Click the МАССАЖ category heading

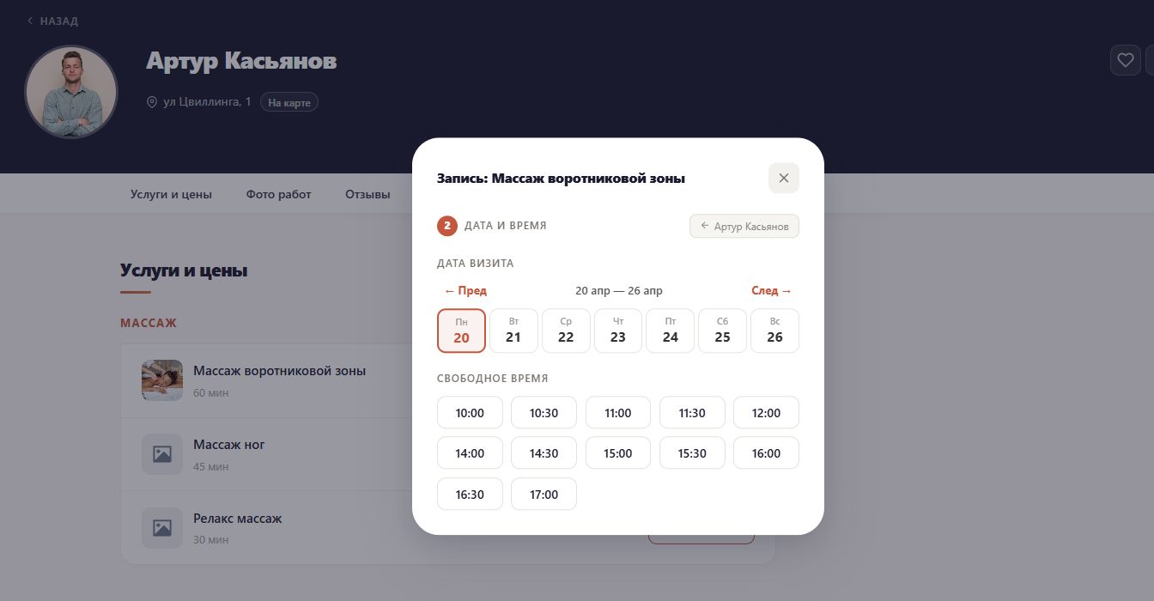pos(149,323)
